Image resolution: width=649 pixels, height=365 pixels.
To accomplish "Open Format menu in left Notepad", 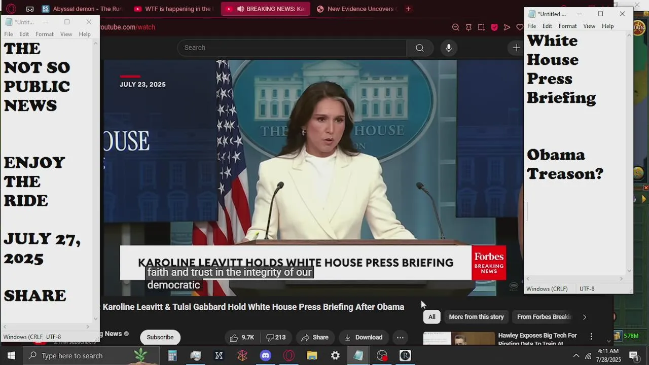I will (x=45, y=34).
